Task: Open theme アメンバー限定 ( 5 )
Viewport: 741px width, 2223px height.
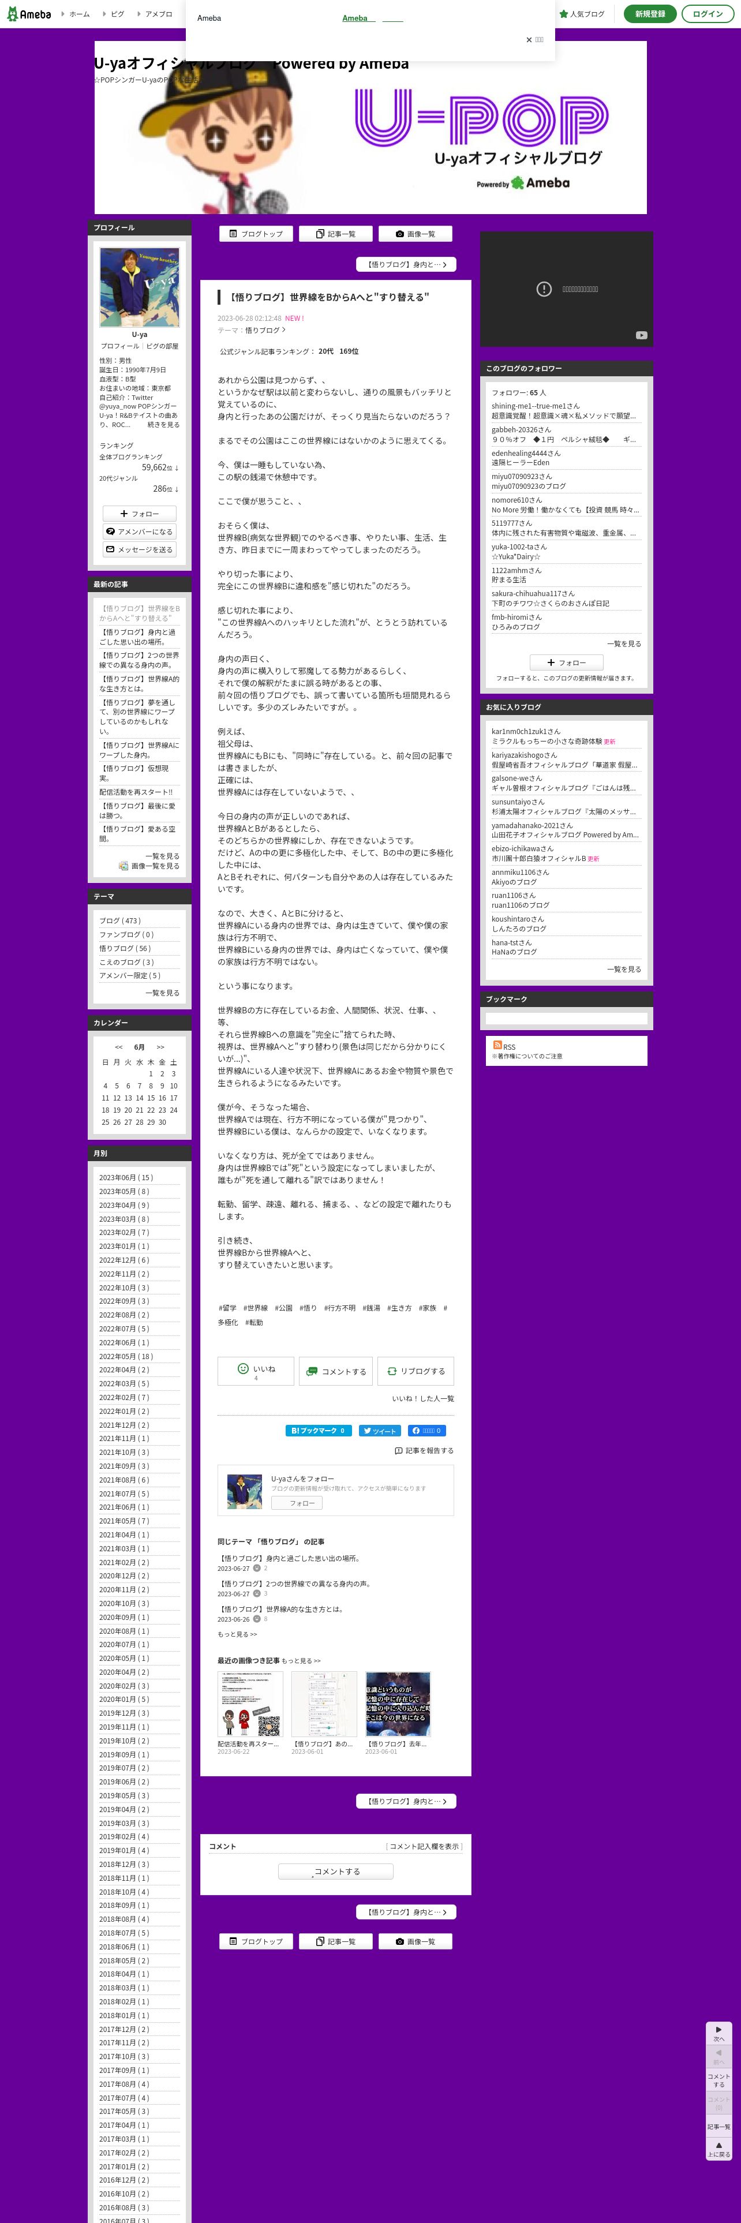Action: [x=130, y=975]
